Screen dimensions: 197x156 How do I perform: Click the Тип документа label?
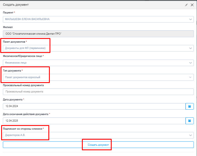tap(12, 71)
